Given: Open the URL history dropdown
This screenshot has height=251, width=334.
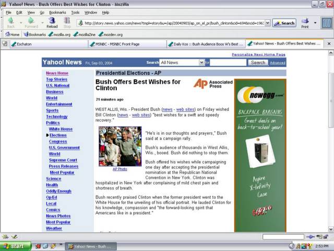Looking at the screenshot, I should [x=268, y=23].
